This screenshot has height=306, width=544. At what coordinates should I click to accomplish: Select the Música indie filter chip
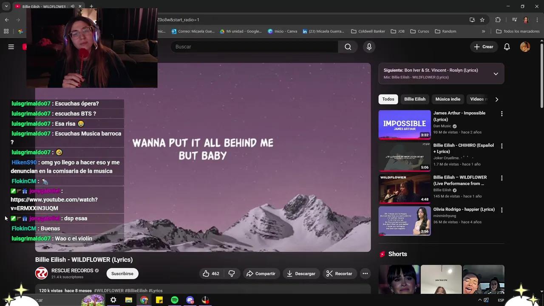(448, 99)
